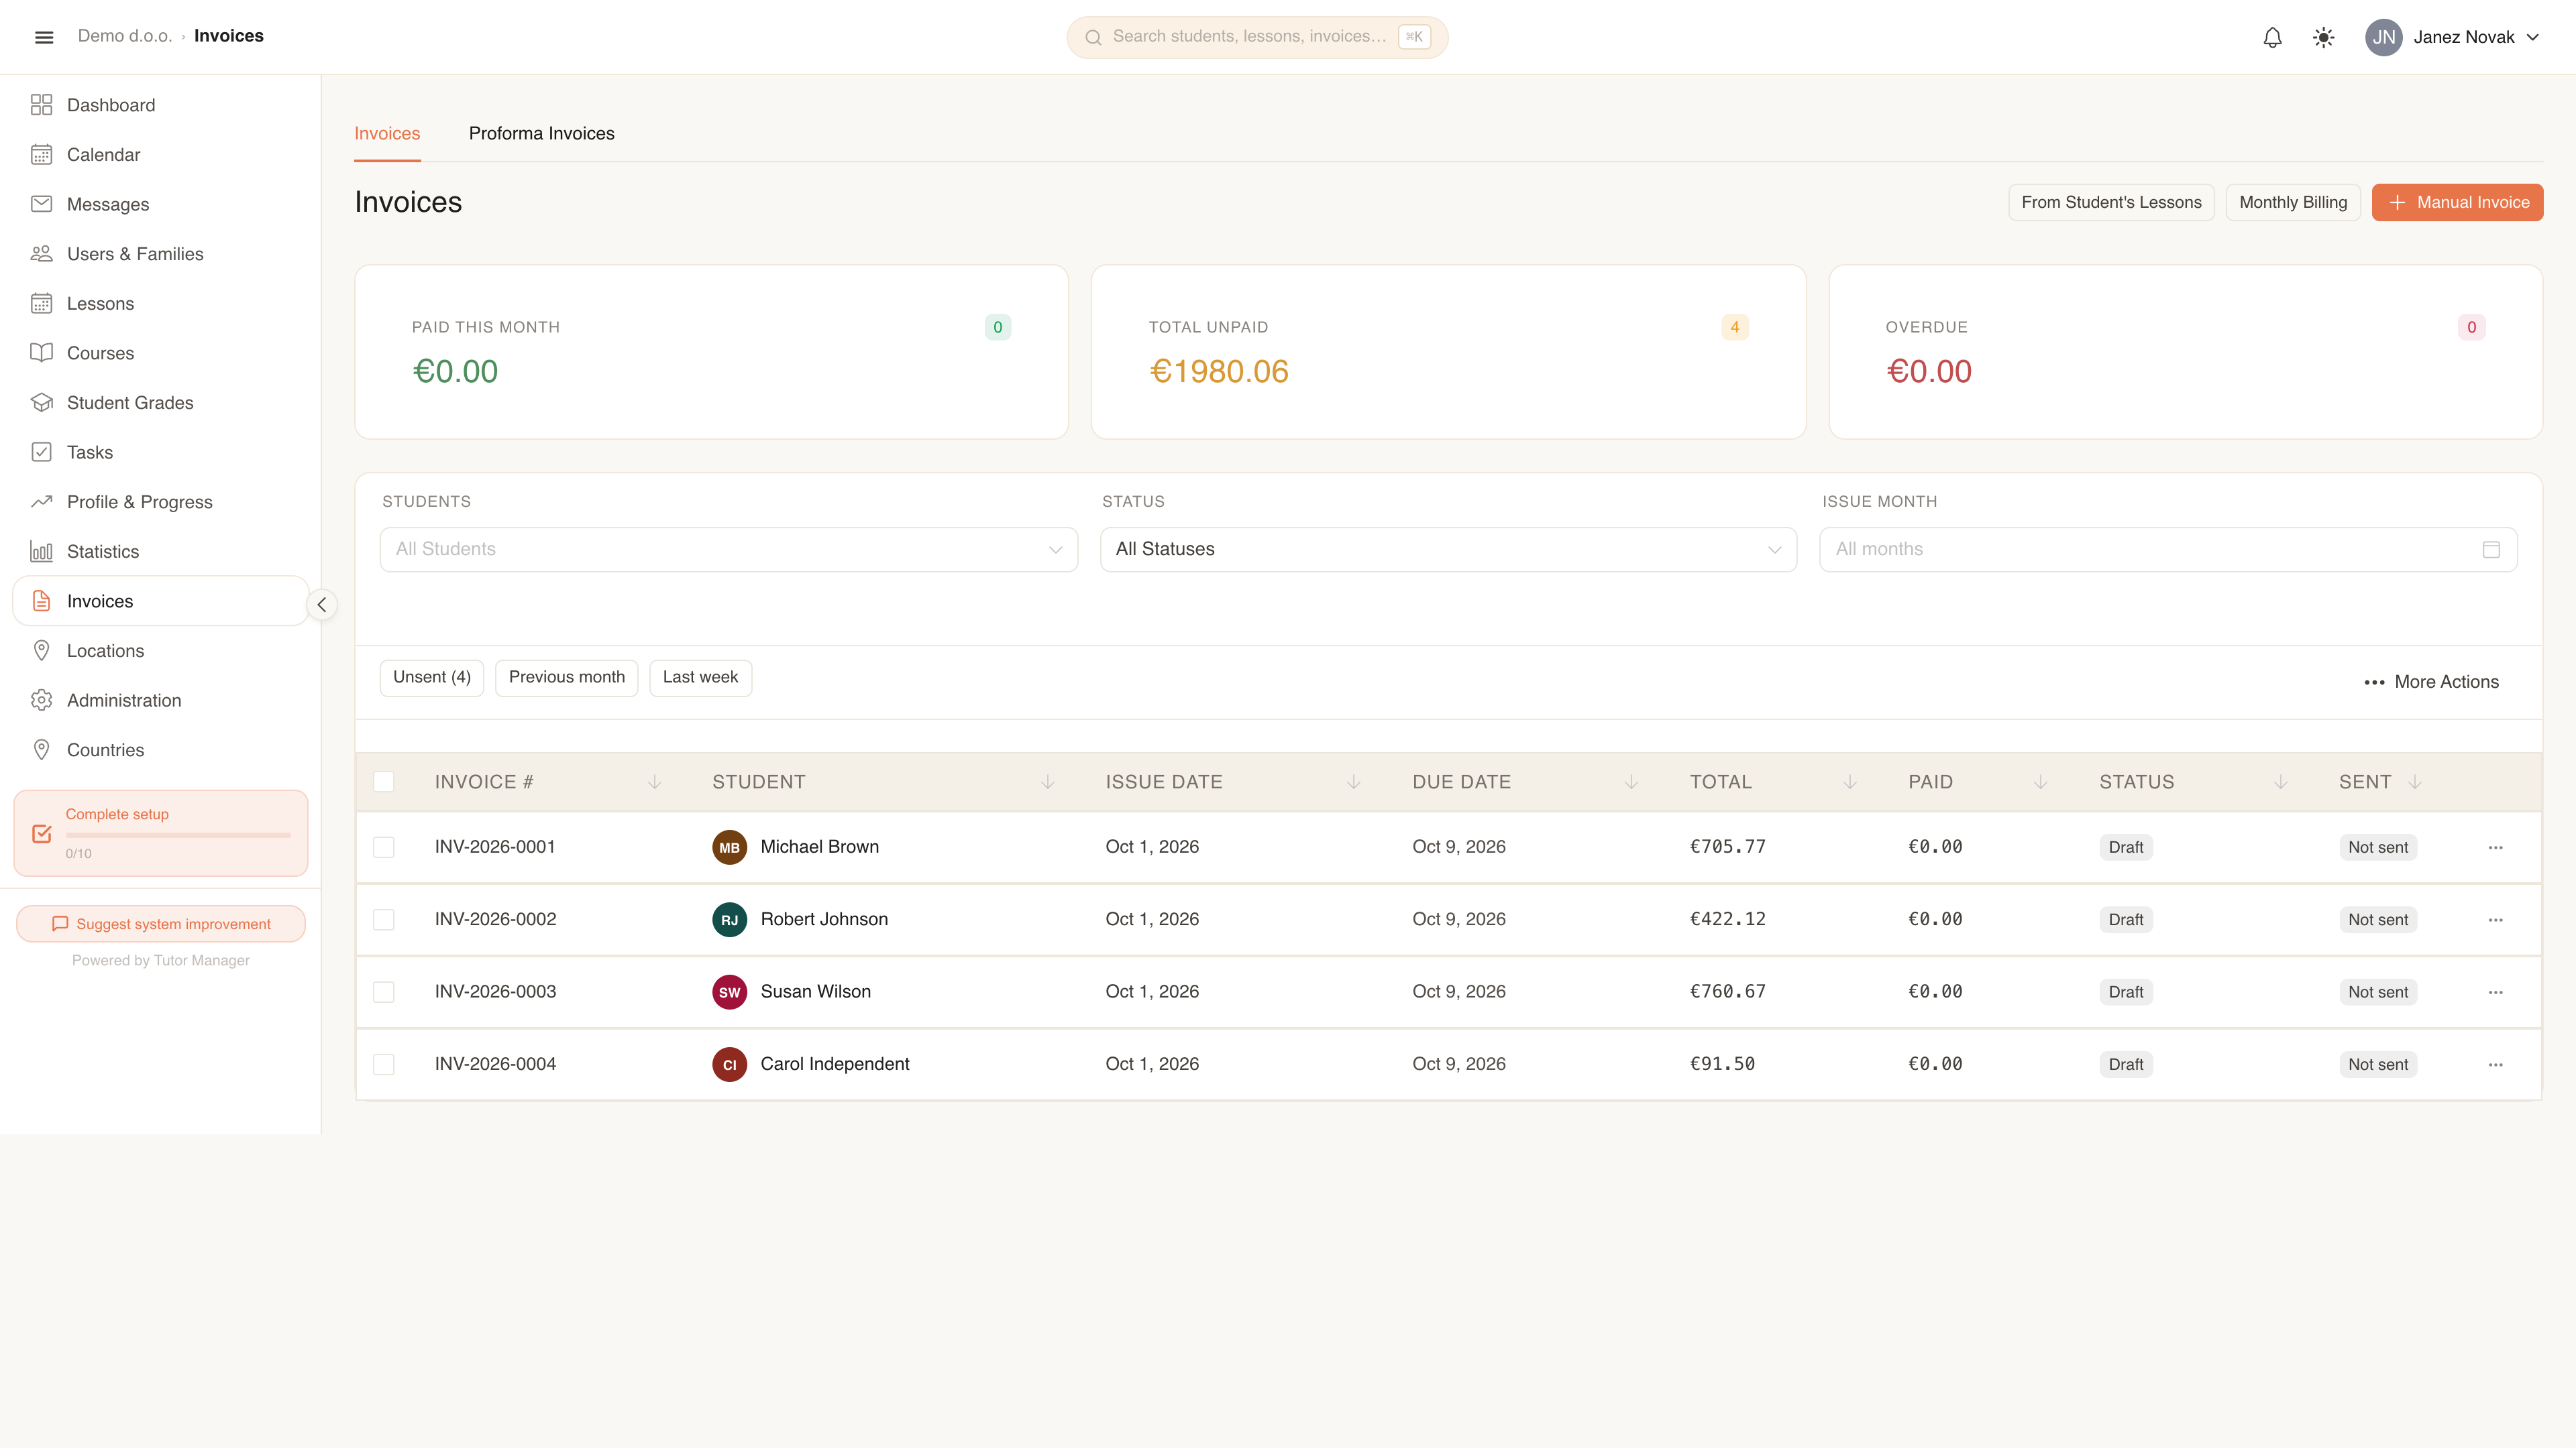Switch to the Proforma Invoices tab
Image resolution: width=2576 pixels, height=1448 pixels.
click(x=541, y=134)
